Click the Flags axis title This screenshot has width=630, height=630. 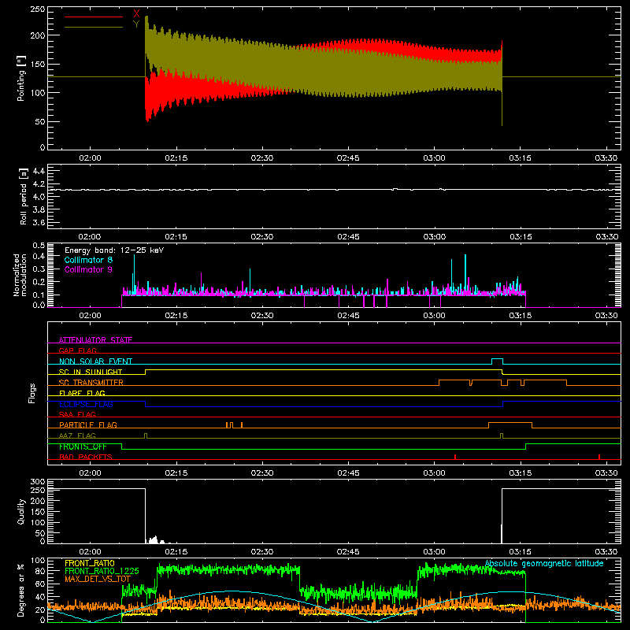pyautogui.click(x=31, y=393)
